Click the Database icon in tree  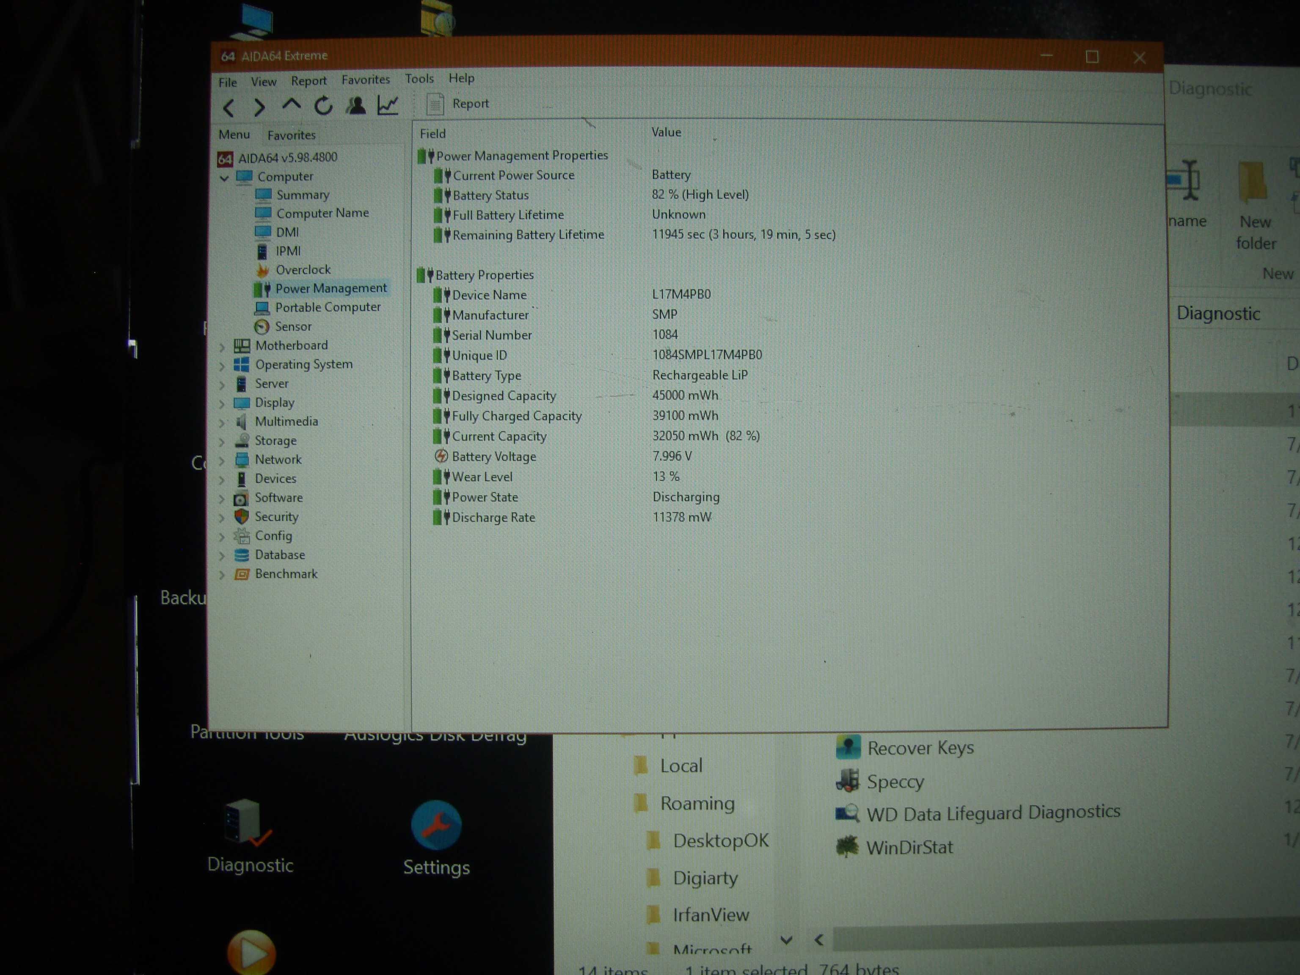[x=241, y=555]
